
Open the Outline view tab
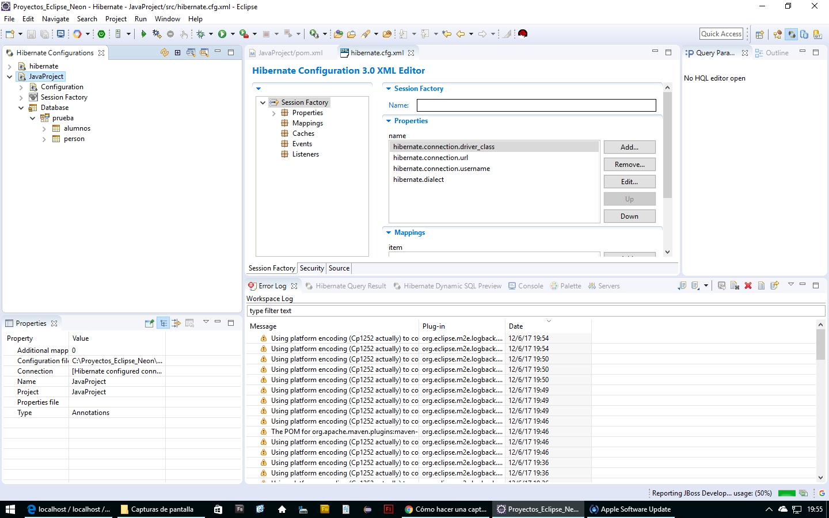click(x=772, y=52)
